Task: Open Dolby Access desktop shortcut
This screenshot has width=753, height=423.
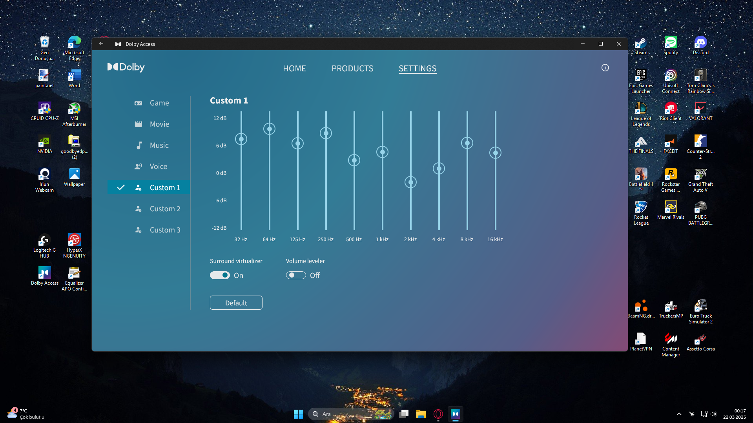Action: coord(44,276)
